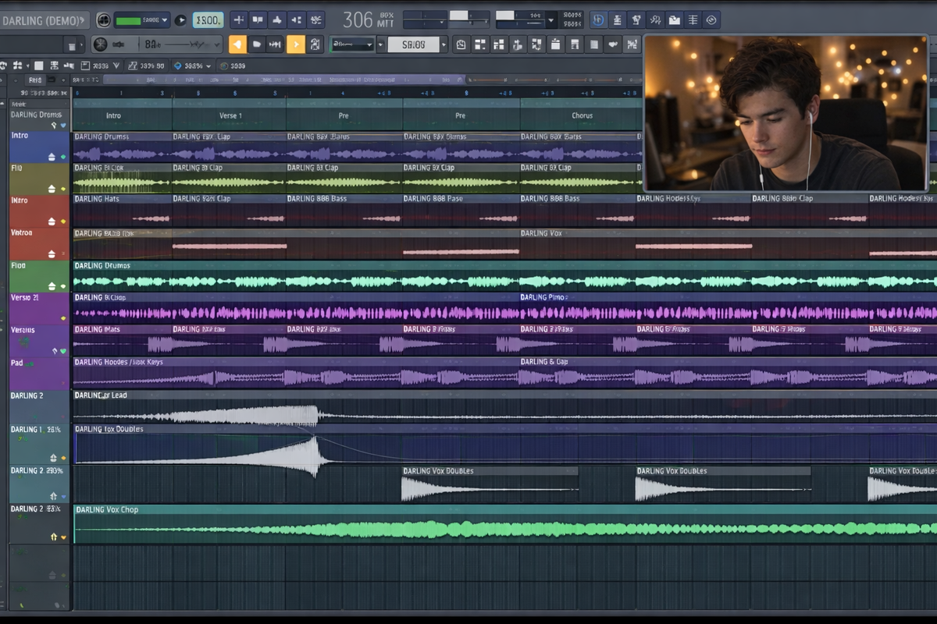937x624 pixels.
Task: Open the mixer lines icon in the top toolbar
Action: [x=693, y=20]
